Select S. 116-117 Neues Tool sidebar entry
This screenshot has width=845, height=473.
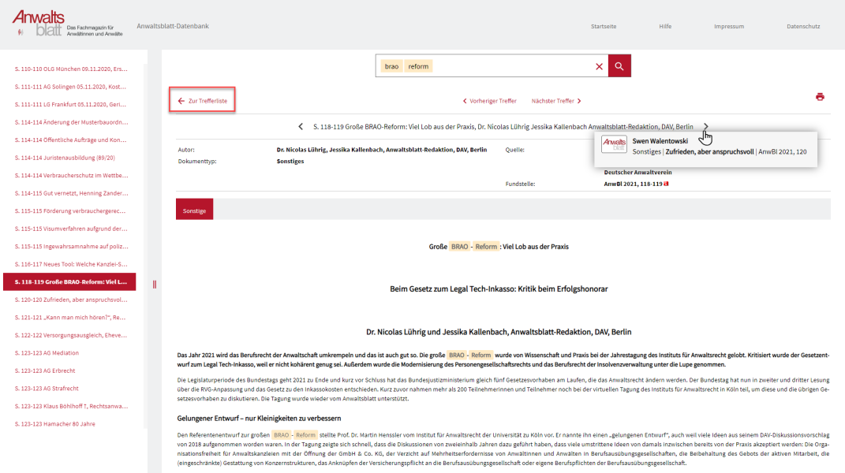[71, 264]
